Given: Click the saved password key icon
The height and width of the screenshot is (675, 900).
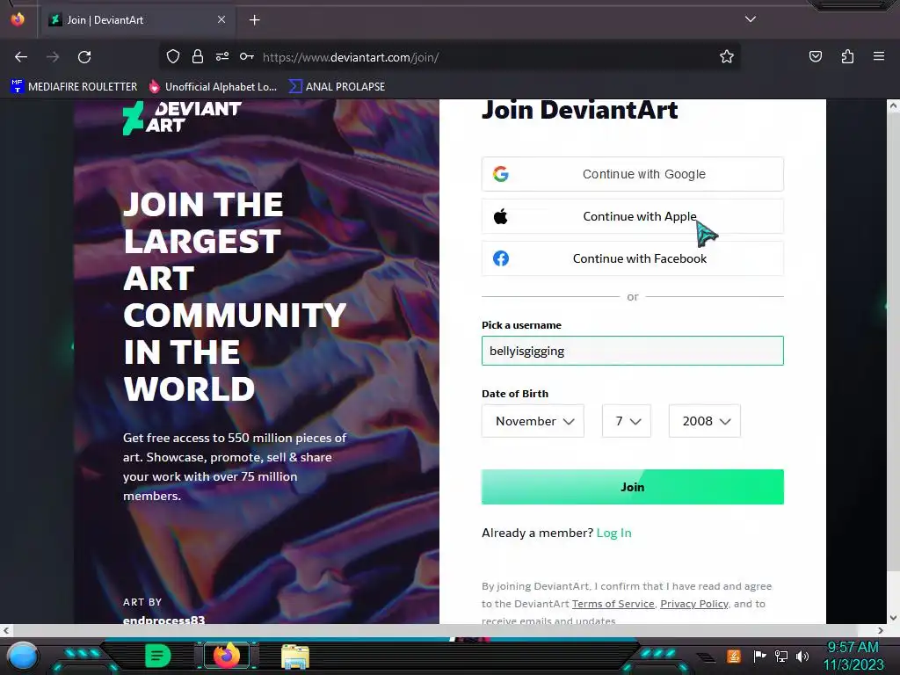Looking at the screenshot, I should [x=247, y=57].
